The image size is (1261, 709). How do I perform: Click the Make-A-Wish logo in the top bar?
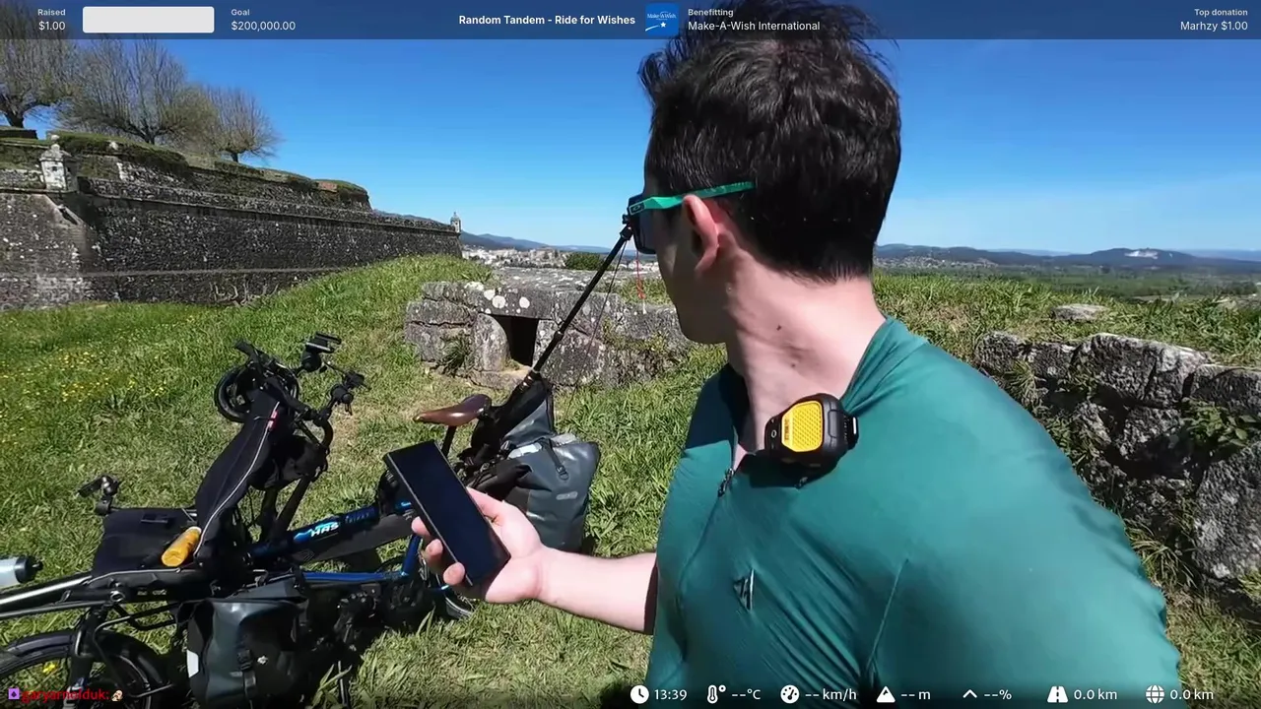[662, 20]
